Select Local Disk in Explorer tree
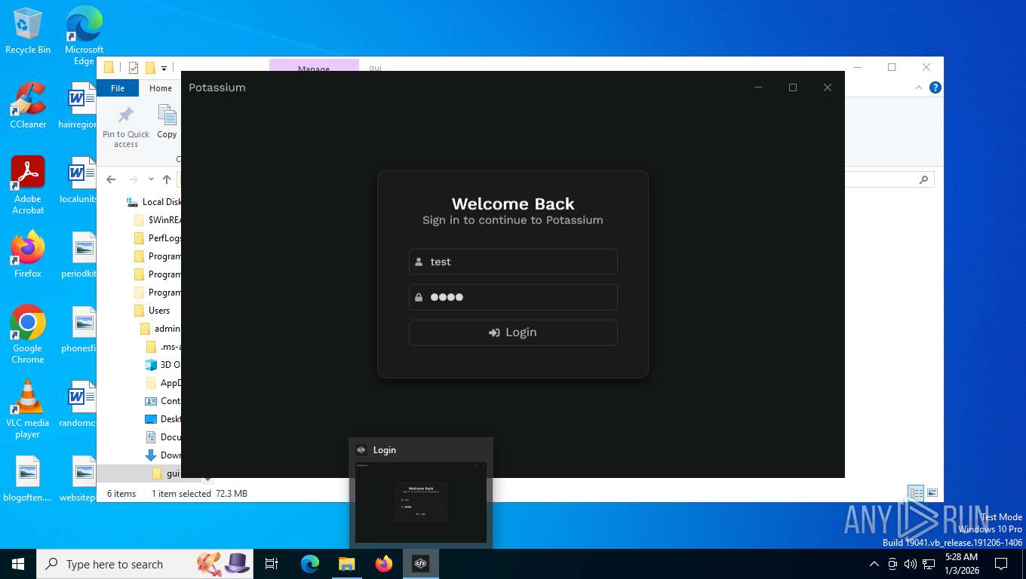The image size is (1026, 579). (155, 202)
